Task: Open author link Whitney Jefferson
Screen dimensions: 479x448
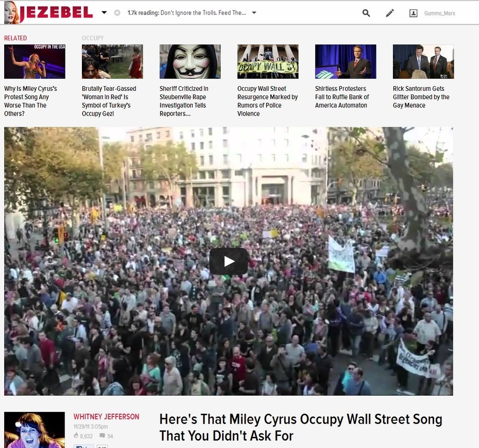Action: pos(106,417)
